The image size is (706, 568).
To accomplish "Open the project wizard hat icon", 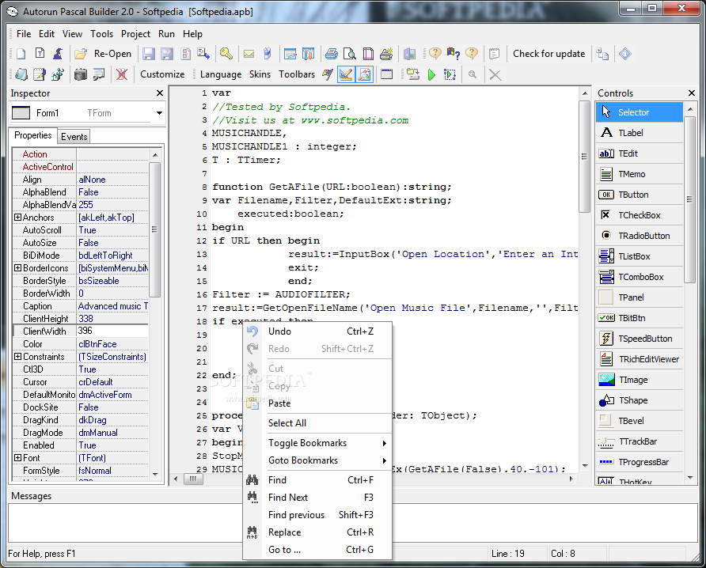I will click(x=58, y=54).
